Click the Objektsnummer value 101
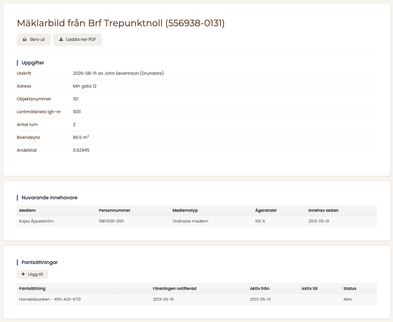The width and height of the screenshot is (393, 322). 76,99
